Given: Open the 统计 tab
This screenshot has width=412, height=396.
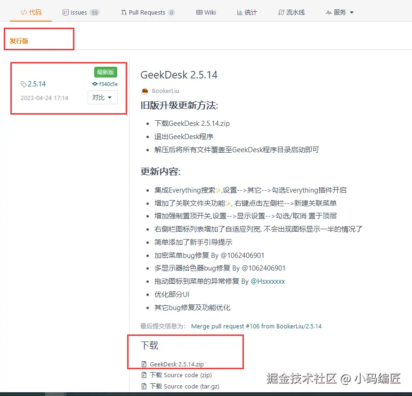Looking at the screenshot, I should coord(247,12).
